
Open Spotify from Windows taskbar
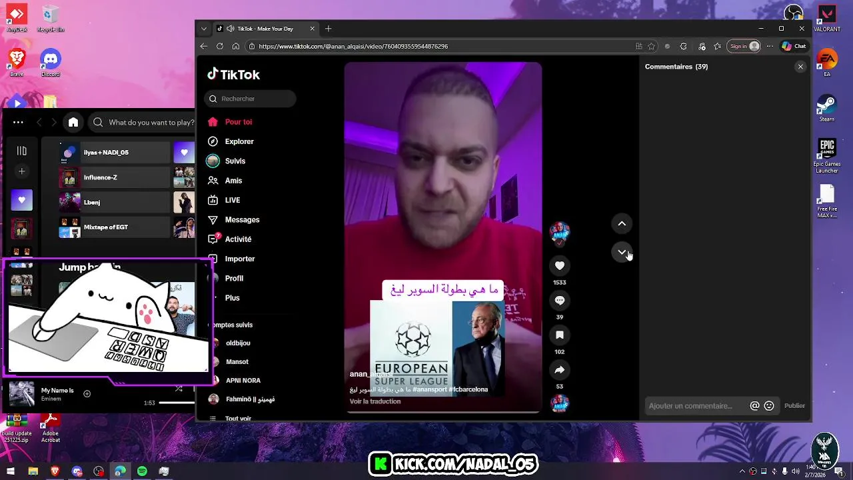coord(142,471)
